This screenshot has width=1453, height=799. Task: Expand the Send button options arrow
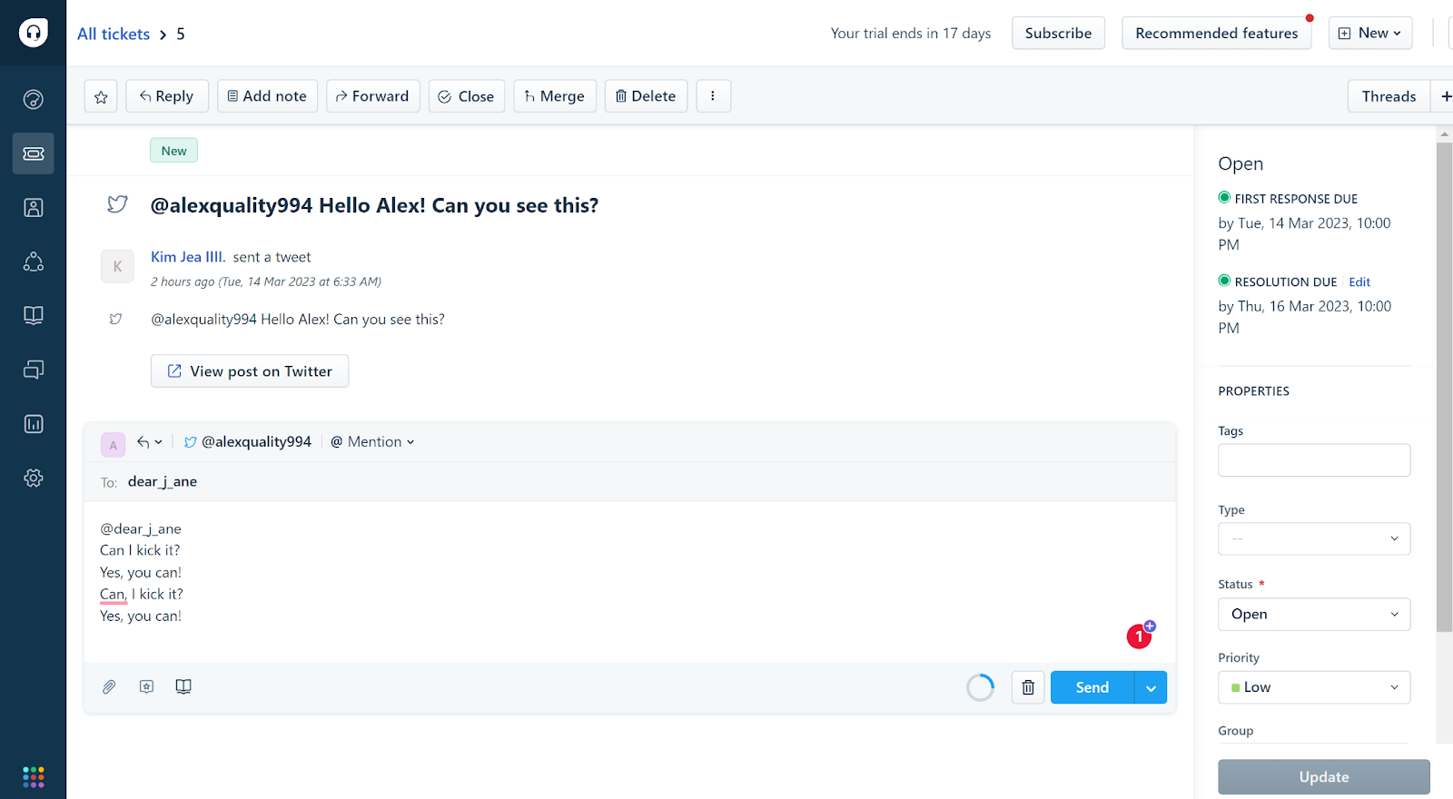(1151, 688)
